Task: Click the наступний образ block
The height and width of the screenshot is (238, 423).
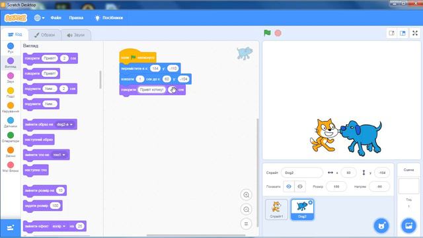Action: 39,139
